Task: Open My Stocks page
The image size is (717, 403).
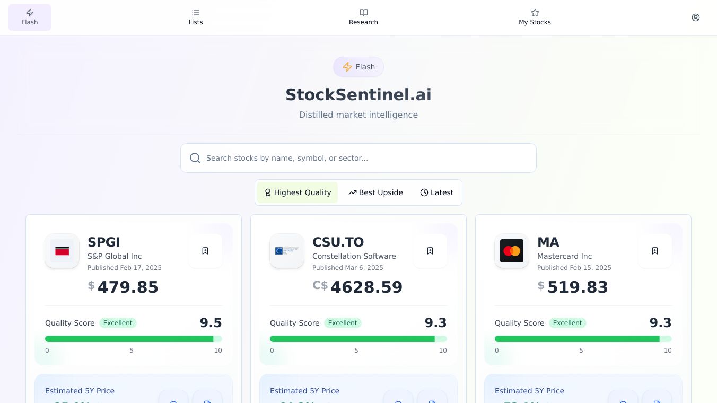Action: pos(535,17)
